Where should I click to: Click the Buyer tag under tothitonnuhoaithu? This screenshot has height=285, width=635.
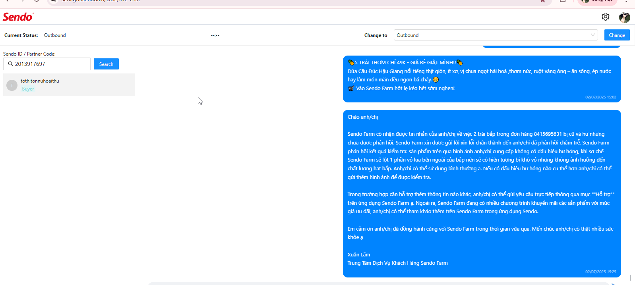(28, 89)
